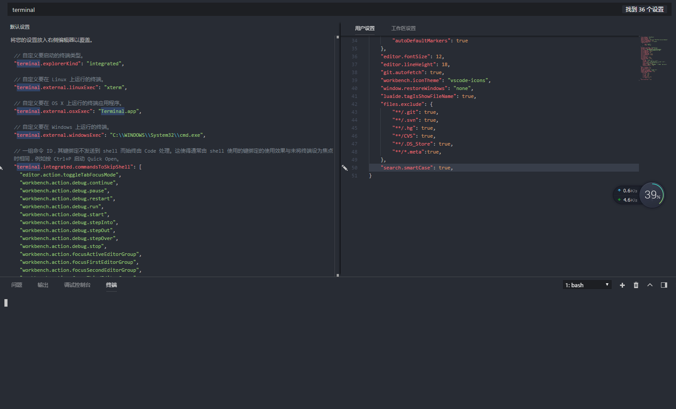676x409 pixels.
Task: Toggle panel layout with the rightmost panel icon
Action: pyautogui.click(x=664, y=285)
